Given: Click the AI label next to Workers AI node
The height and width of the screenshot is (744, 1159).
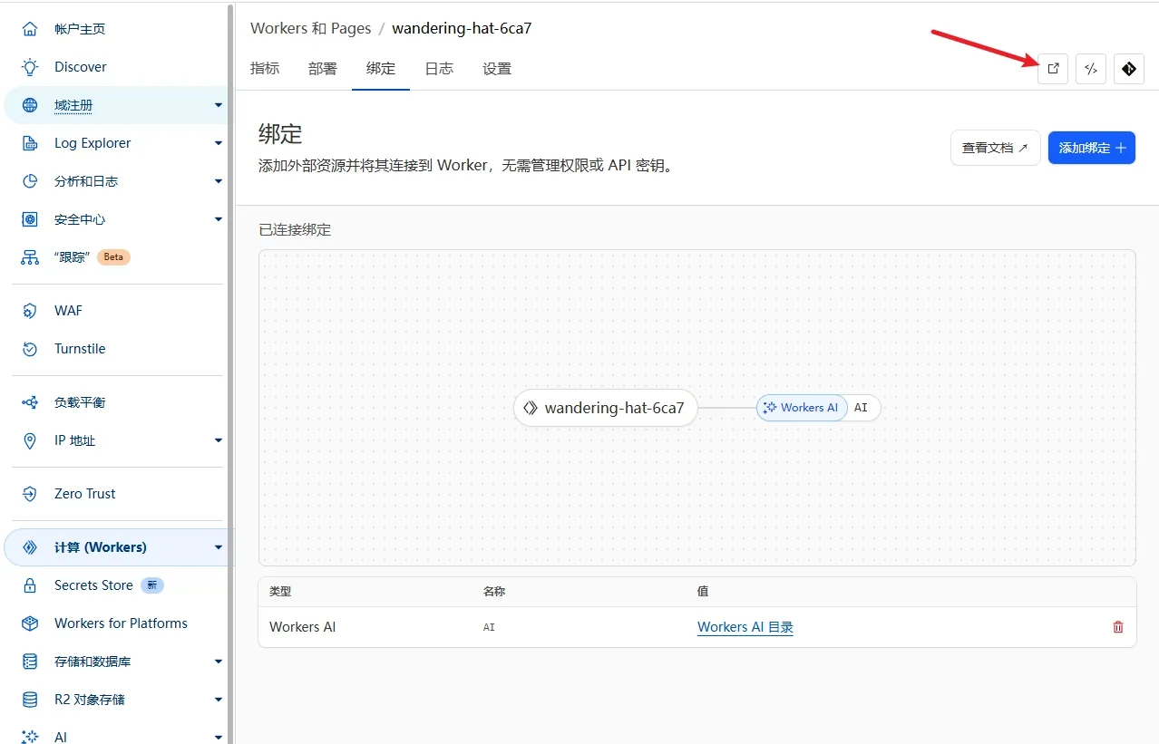Looking at the screenshot, I should (x=862, y=408).
